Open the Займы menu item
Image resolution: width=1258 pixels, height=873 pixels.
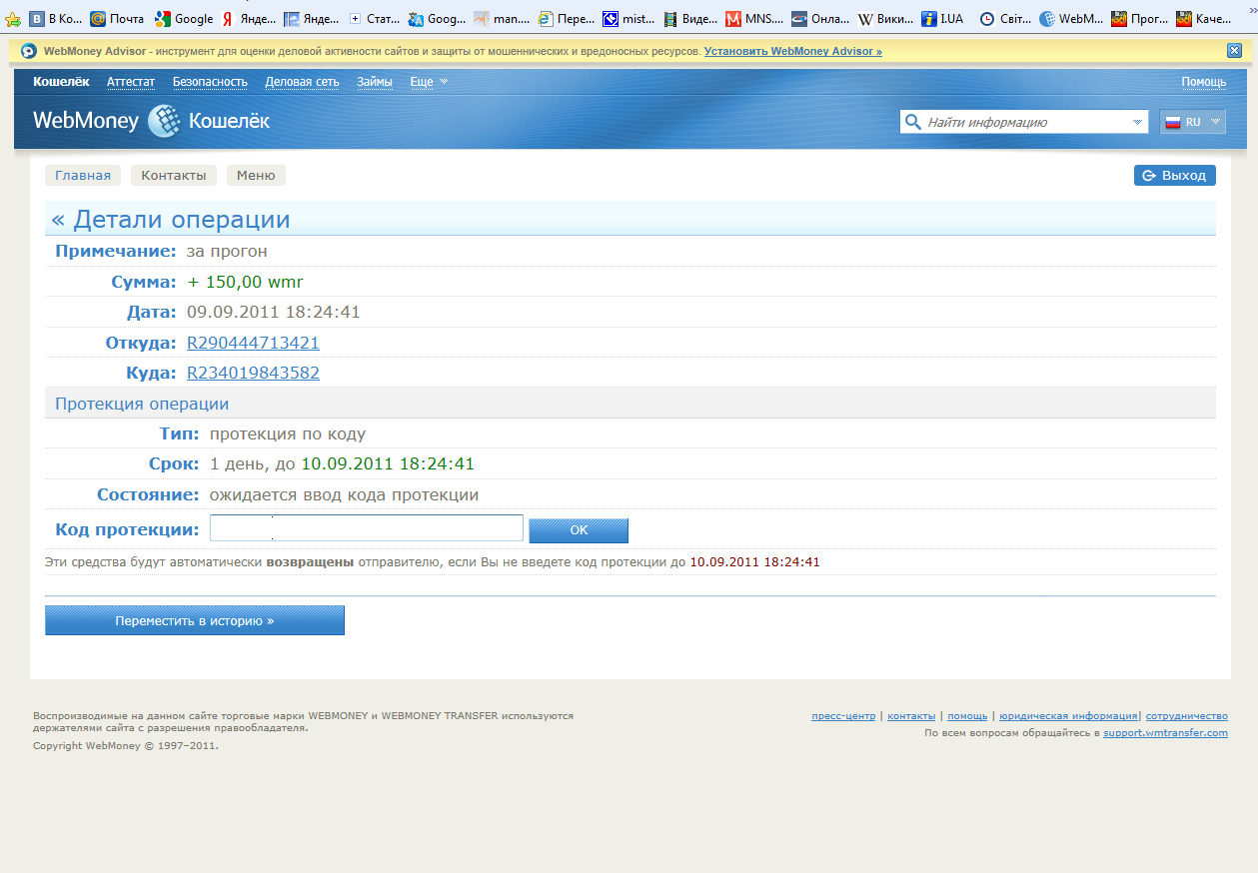(x=375, y=82)
